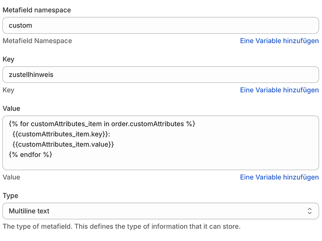Place cursor on the '{% endfor %}' line
322x241 pixels.
coord(30,155)
